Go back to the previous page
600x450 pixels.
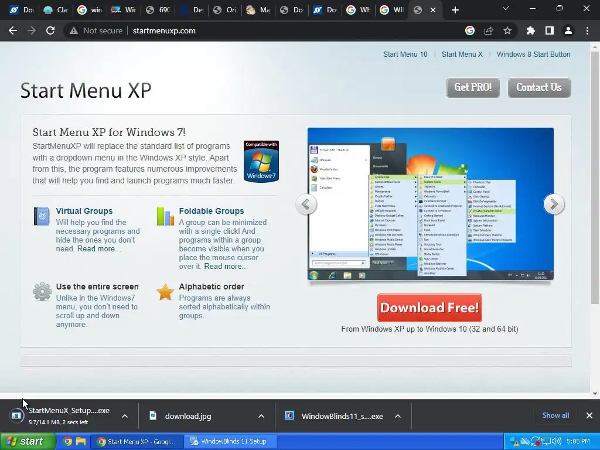(13, 30)
